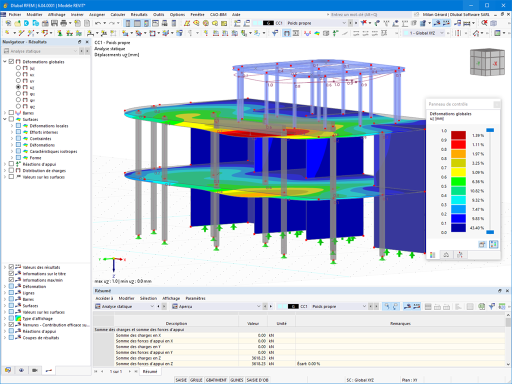Expand the Surfaces branch in the results navigator

[x=4, y=119]
